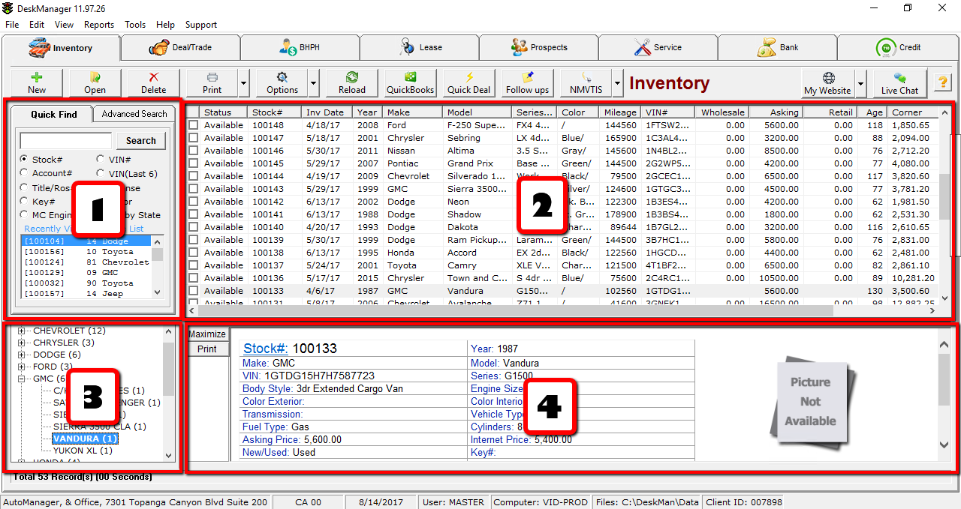Launch Live Chat support
The width and height of the screenshot is (961, 509).
(899, 83)
